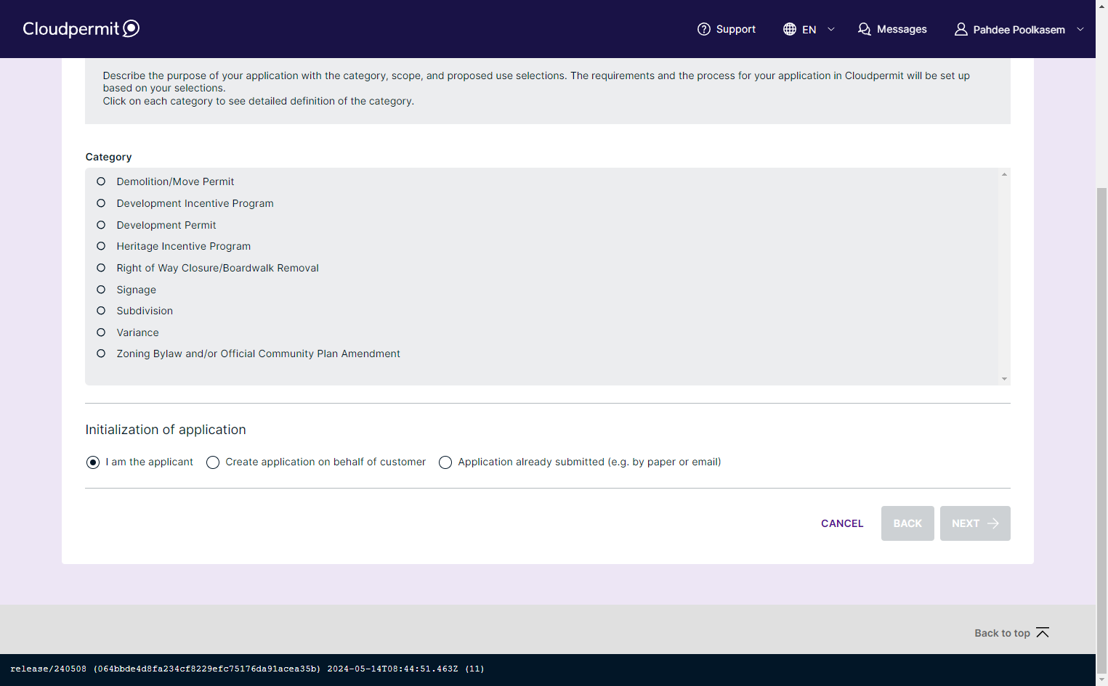Select I am the applicant option

point(93,462)
